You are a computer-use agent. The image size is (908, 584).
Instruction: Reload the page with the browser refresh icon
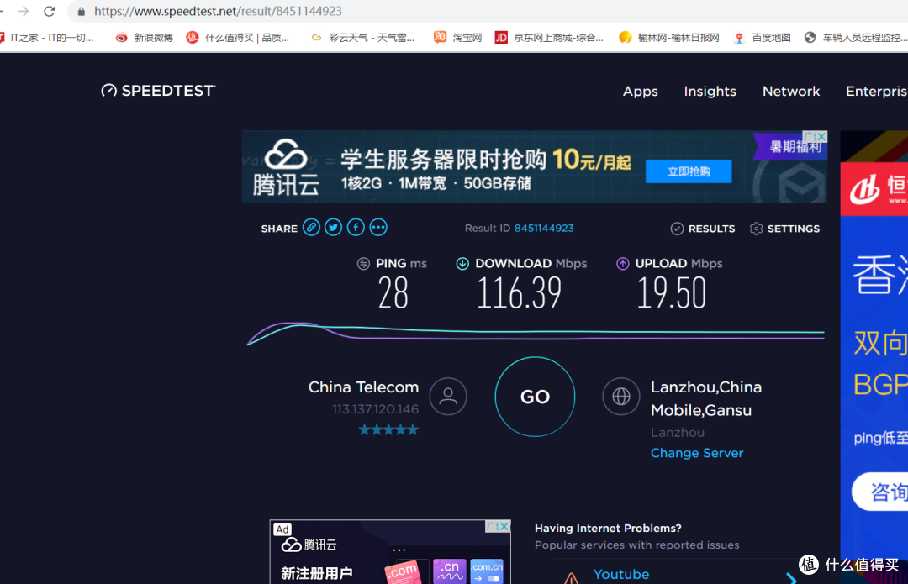point(50,11)
